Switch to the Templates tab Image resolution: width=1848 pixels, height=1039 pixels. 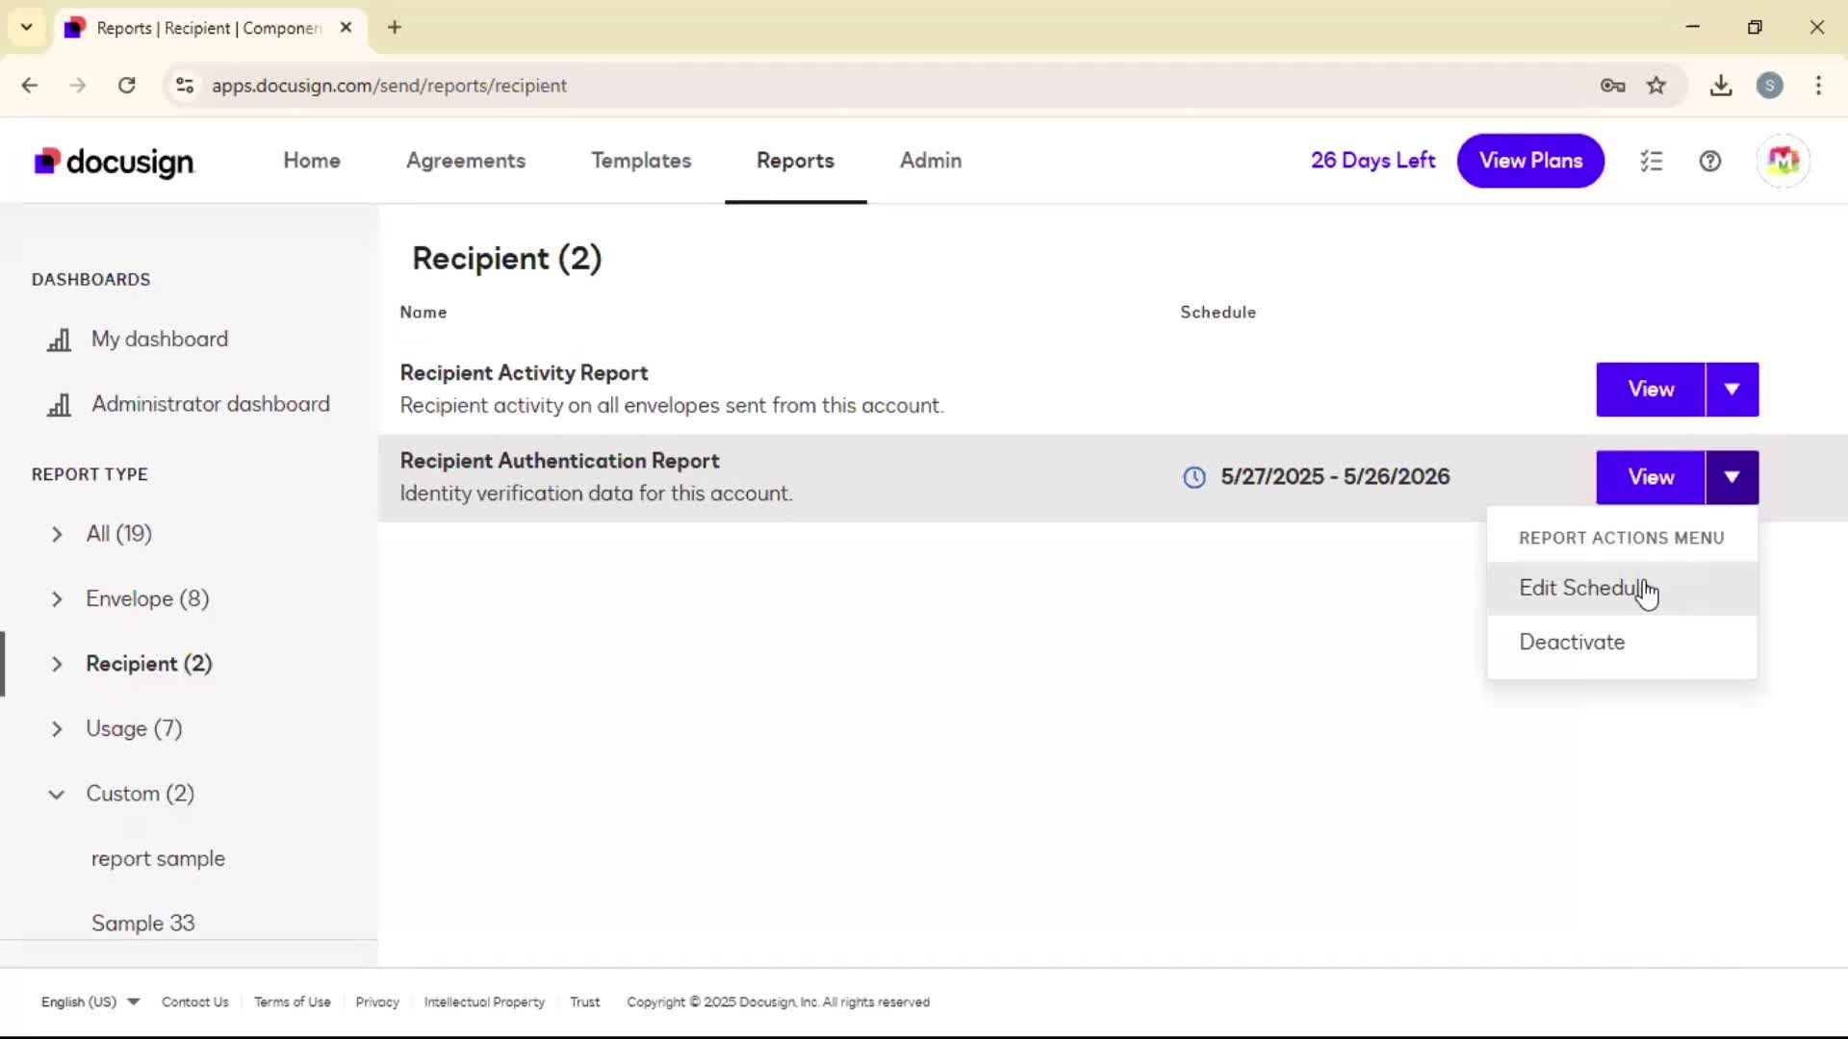coord(641,161)
